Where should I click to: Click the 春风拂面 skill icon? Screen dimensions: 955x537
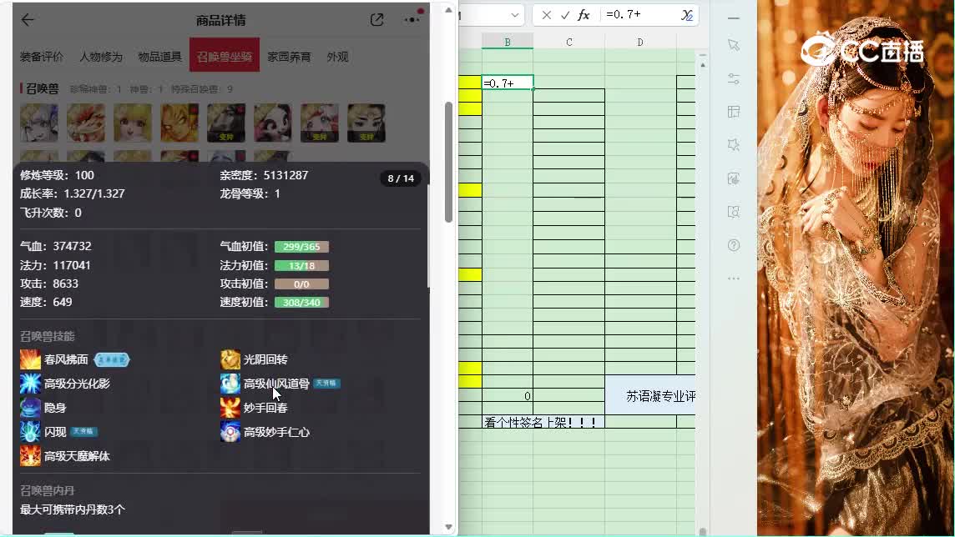tap(30, 359)
